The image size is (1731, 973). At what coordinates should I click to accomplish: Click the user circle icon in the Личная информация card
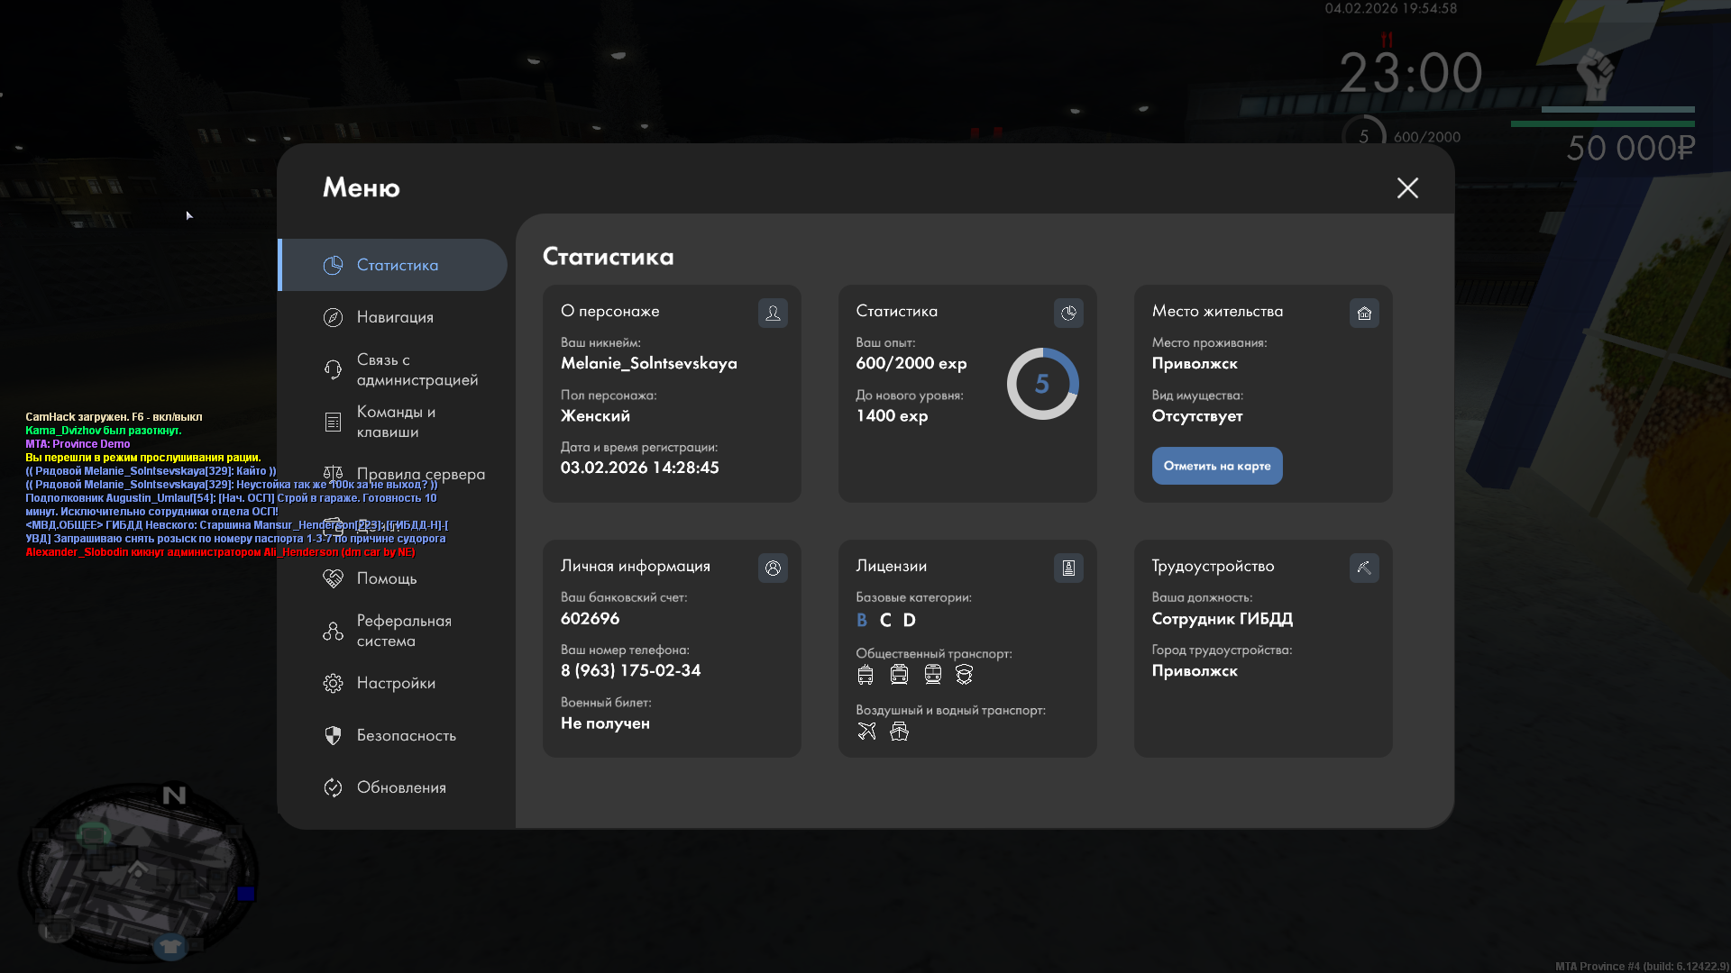point(773,568)
